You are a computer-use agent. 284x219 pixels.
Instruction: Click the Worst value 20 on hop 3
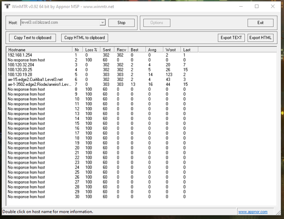coord(168,65)
